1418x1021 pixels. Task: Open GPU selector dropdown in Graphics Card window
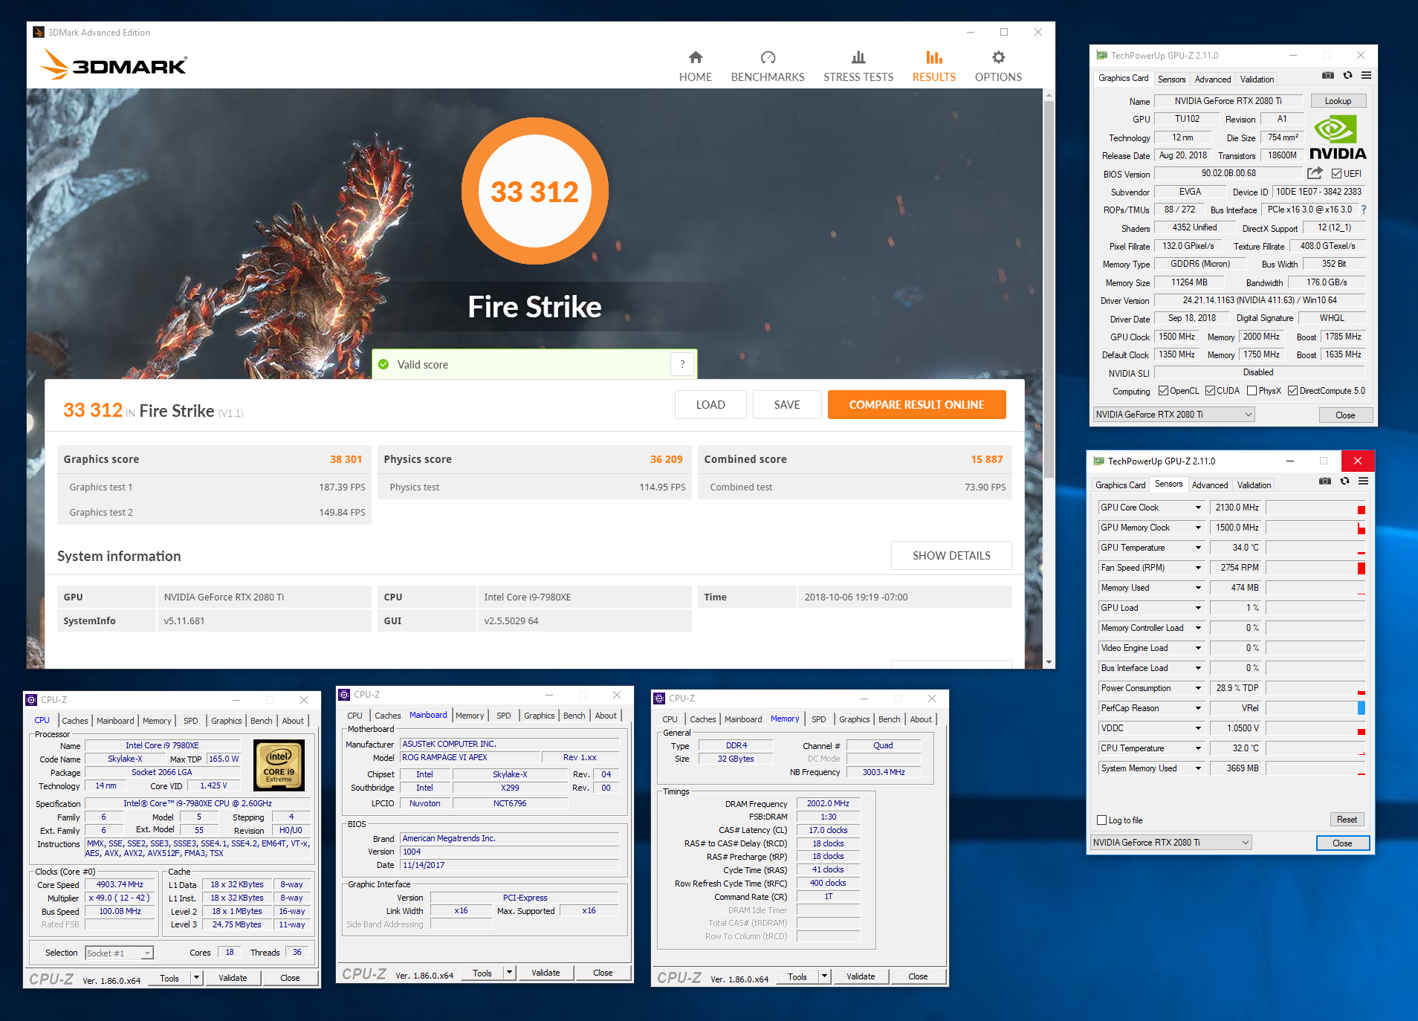[1173, 415]
